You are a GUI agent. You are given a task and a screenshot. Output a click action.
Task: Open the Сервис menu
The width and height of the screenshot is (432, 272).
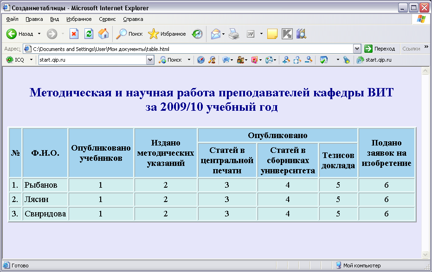pyautogui.click(x=107, y=19)
